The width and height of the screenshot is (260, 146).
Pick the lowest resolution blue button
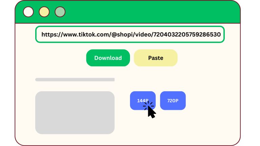tap(143, 101)
